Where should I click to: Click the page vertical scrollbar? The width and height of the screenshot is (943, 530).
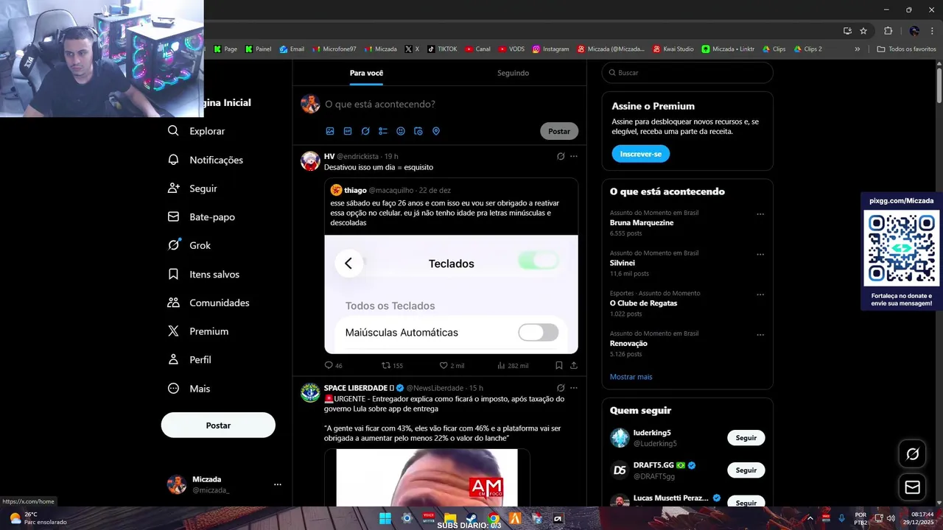point(939,85)
